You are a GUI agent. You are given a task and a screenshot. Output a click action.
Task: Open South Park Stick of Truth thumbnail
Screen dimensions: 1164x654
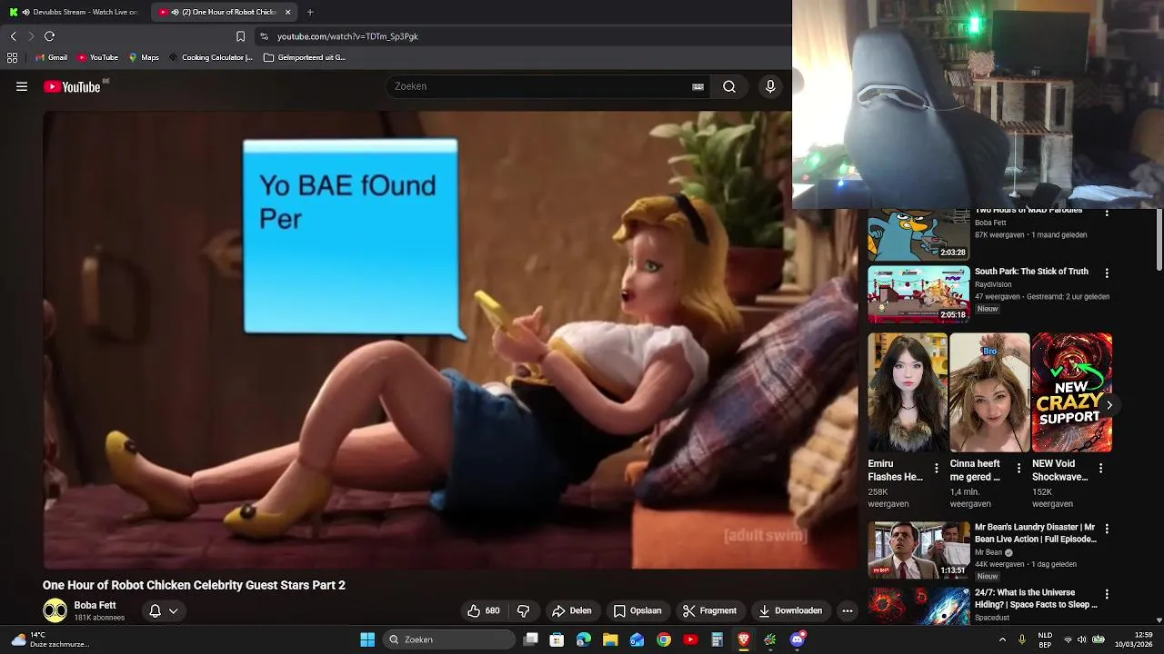click(918, 294)
